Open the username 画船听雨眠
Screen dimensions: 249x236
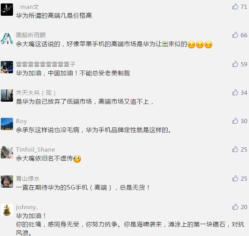(31, 35)
